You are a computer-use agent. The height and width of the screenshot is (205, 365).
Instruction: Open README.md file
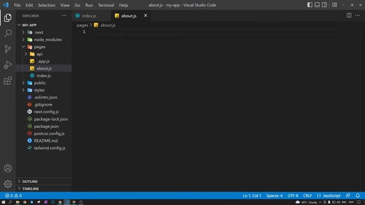pyautogui.click(x=44, y=141)
